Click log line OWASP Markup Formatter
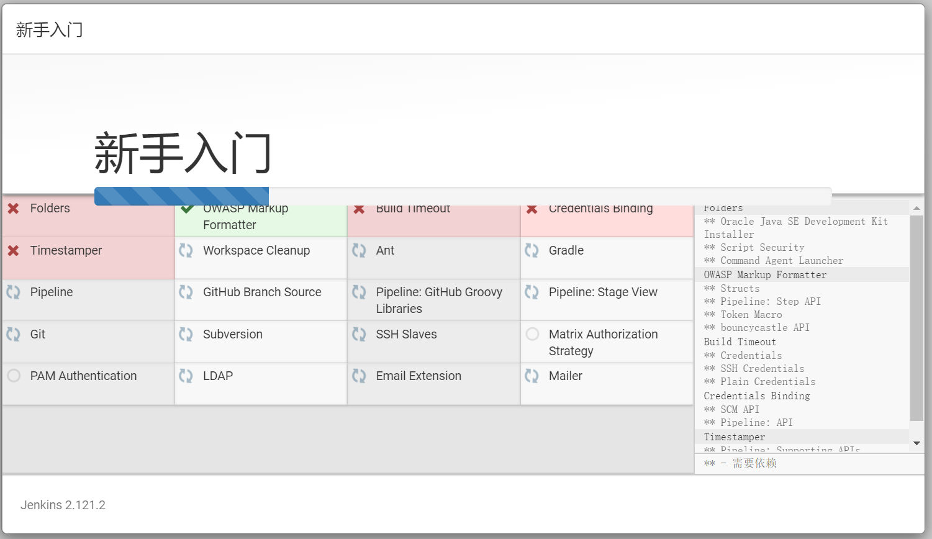The width and height of the screenshot is (932, 539). pyautogui.click(x=765, y=274)
